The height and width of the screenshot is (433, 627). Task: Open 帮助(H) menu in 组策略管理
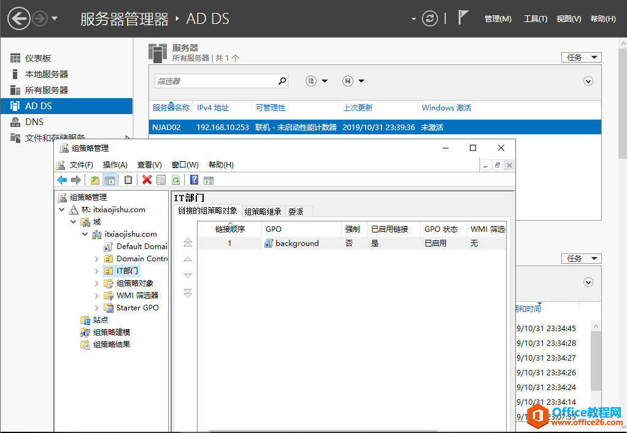click(221, 165)
